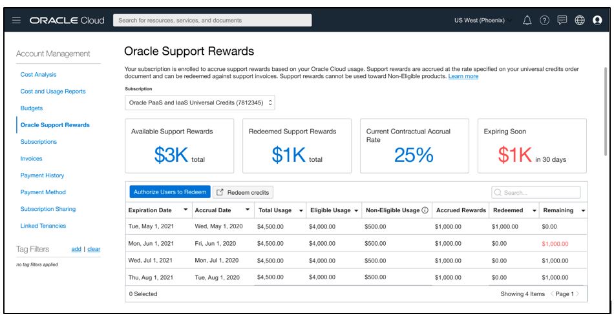Click the Non-Eligible Usage info icon

coord(425,210)
